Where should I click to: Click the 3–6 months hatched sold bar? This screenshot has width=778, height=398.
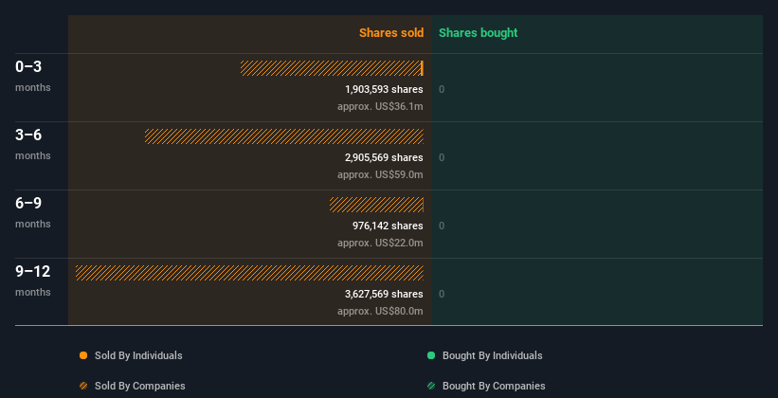pos(284,136)
